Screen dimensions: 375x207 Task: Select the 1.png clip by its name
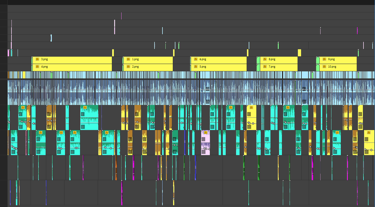(x=135, y=59)
